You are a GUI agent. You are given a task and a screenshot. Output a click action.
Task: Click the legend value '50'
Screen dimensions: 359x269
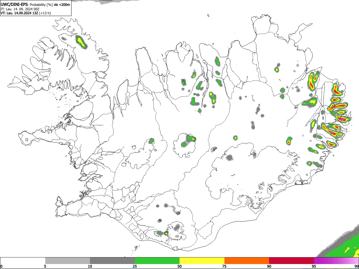pos(179,266)
